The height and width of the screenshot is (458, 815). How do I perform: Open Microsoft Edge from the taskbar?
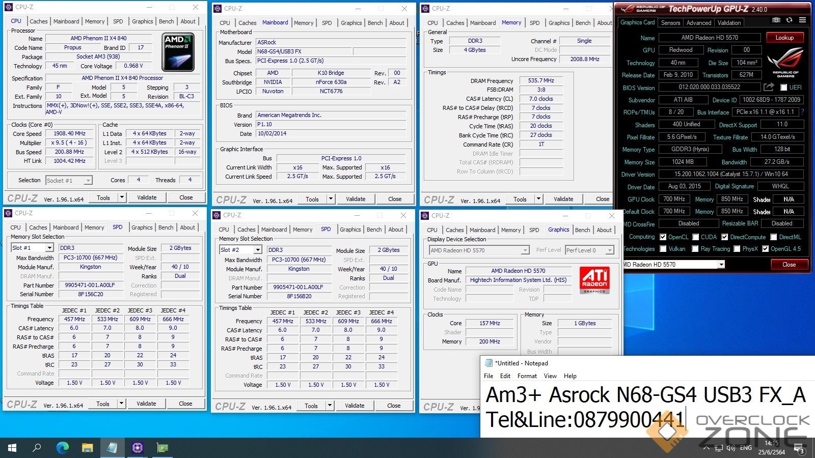pyautogui.click(x=63, y=448)
